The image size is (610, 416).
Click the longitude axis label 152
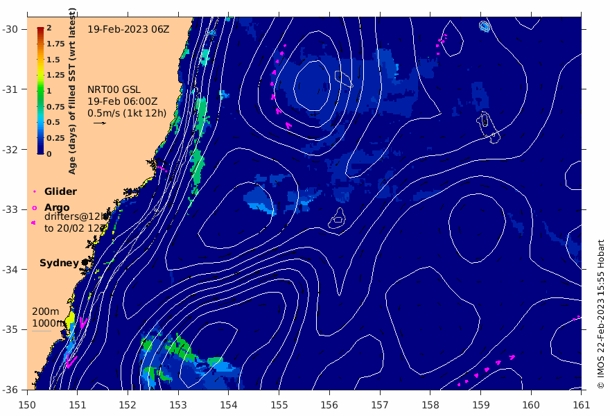[128, 405]
